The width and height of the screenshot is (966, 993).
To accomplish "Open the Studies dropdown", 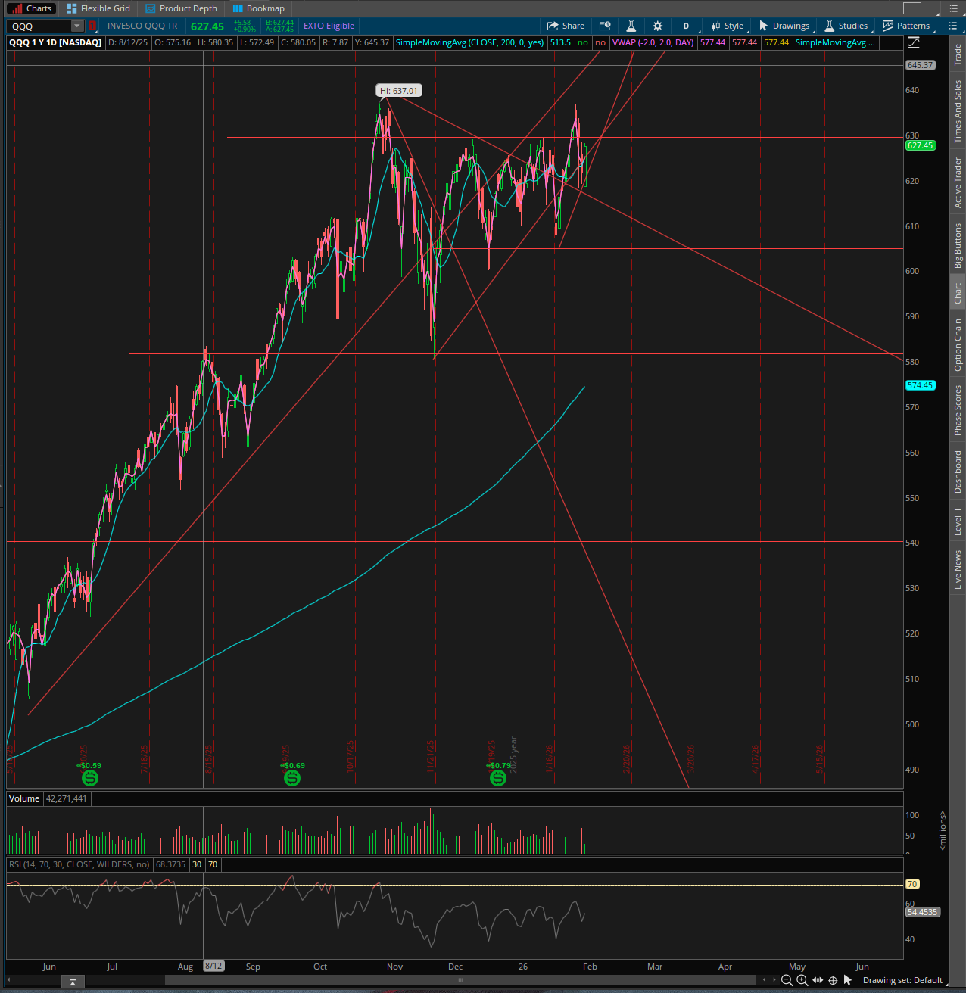I will 846,26.
